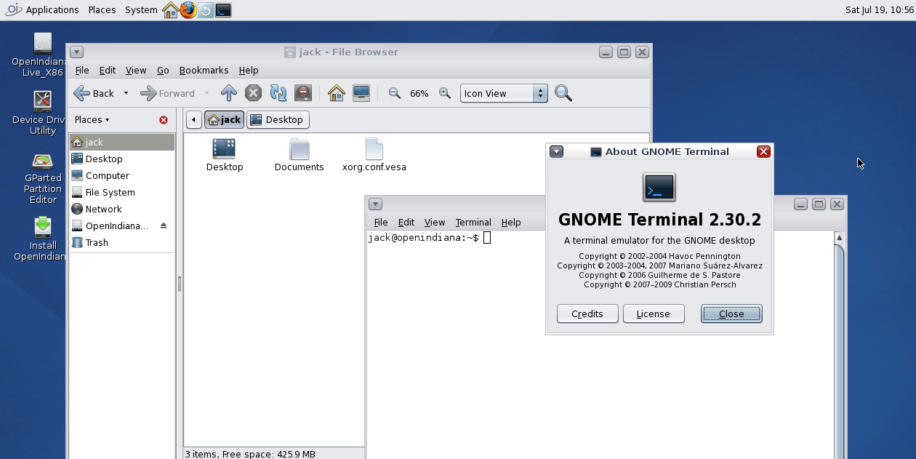Click the terminal icon in About dialog

pyautogui.click(x=659, y=187)
